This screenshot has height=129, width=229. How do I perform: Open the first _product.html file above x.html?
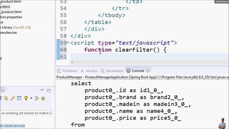click(10, 1)
